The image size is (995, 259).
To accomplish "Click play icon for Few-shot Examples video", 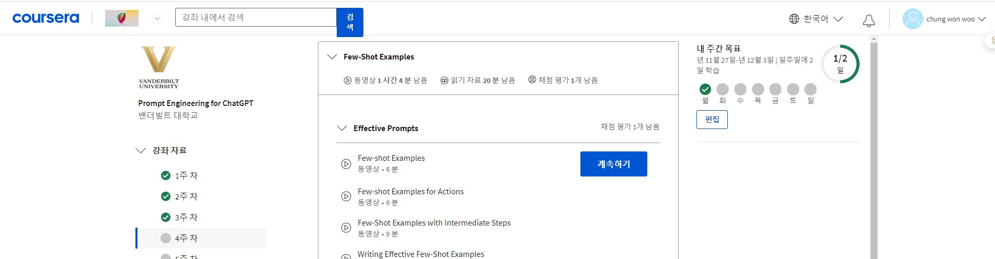I will click(x=346, y=163).
